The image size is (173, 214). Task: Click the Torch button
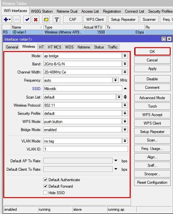(152, 106)
